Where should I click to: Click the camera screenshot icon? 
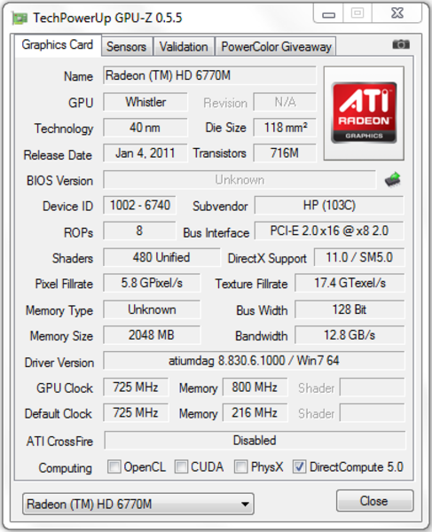click(401, 44)
